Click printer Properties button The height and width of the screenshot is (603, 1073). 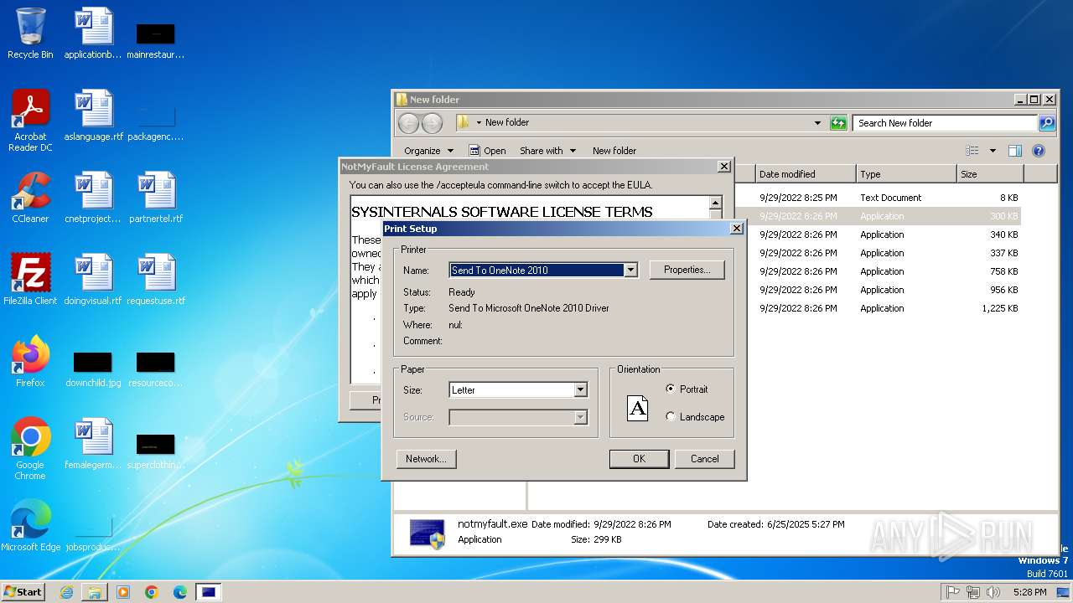[687, 270]
